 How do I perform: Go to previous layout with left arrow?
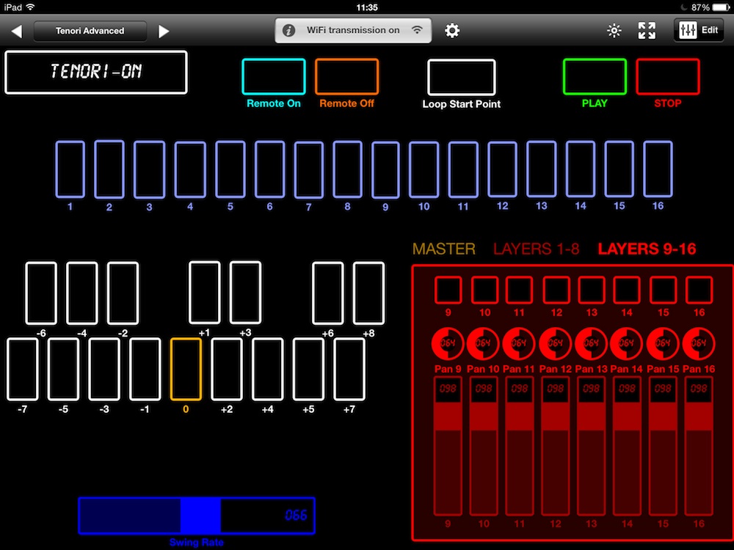point(16,31)
